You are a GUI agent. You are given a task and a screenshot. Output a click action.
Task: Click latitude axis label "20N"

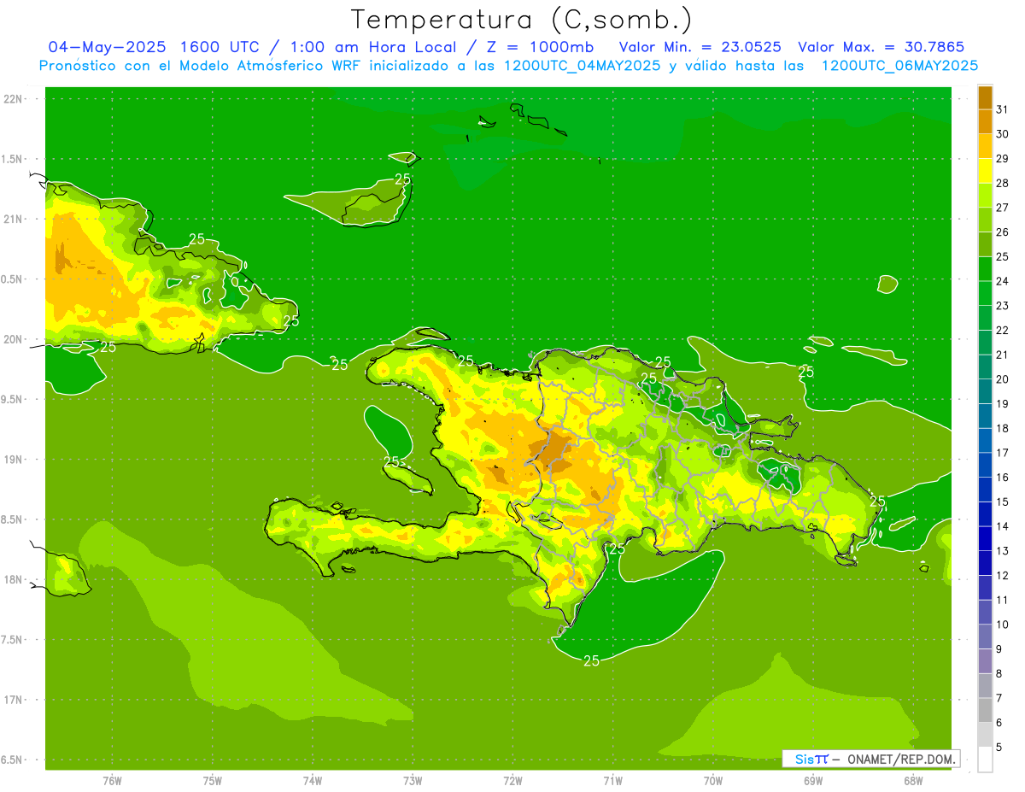point(14,339)
